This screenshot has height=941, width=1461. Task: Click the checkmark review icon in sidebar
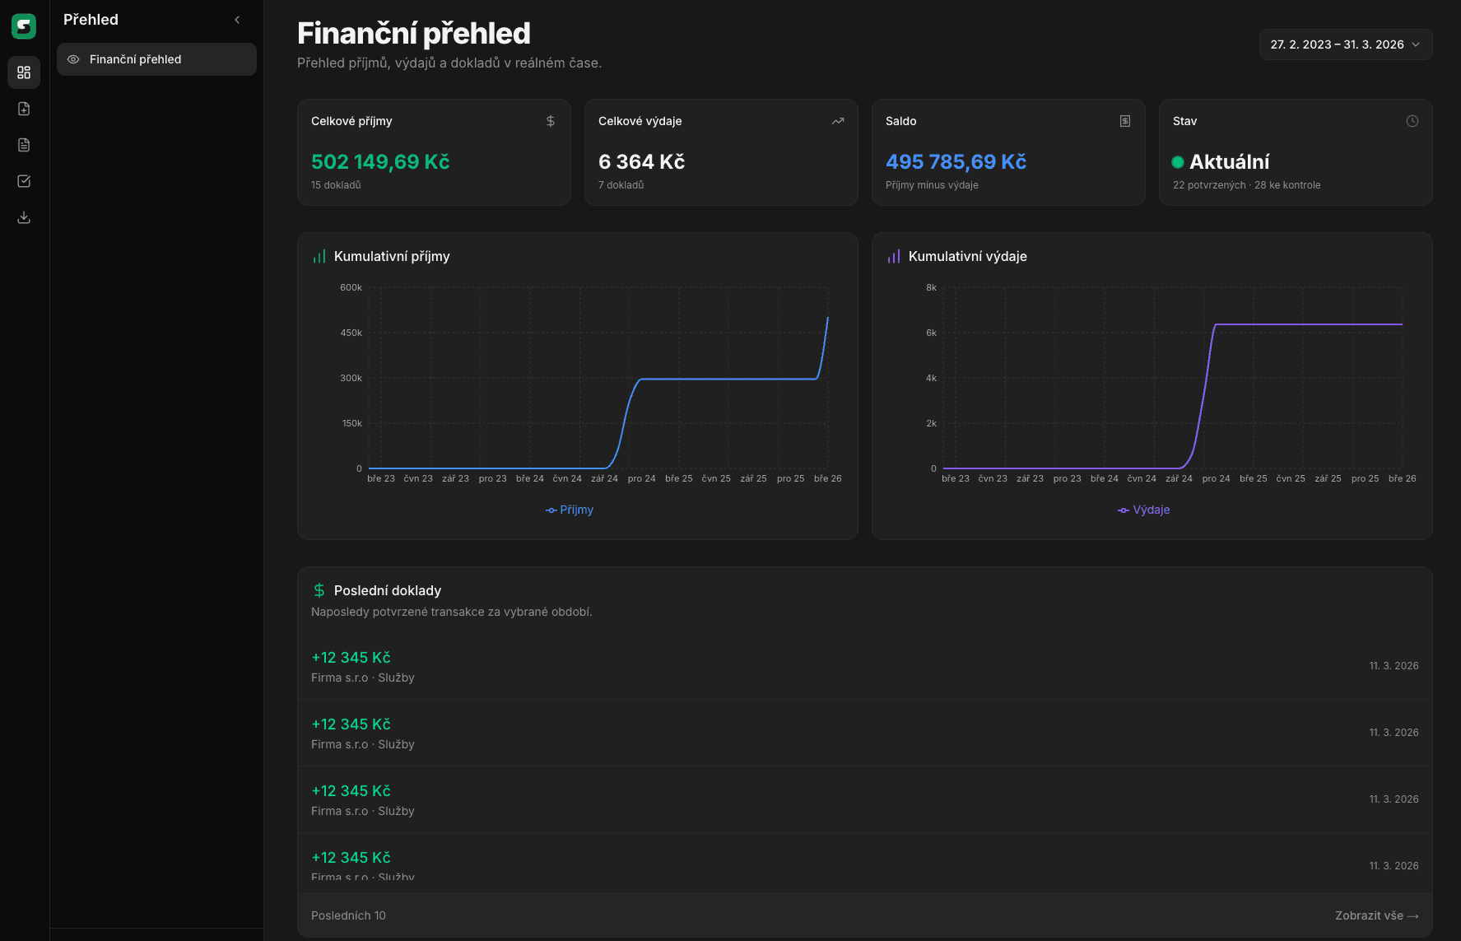(24, 181)
